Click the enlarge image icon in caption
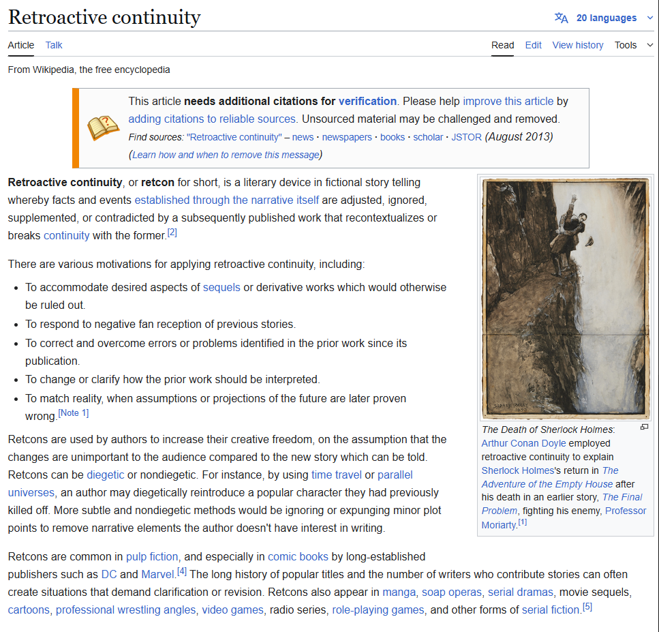This screenshot has width=659, height=632. [x=644, y=427]
